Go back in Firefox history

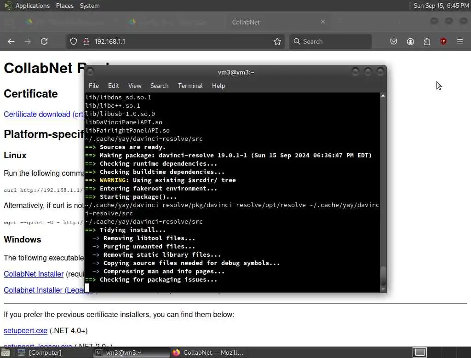click(x=11, y=41)
